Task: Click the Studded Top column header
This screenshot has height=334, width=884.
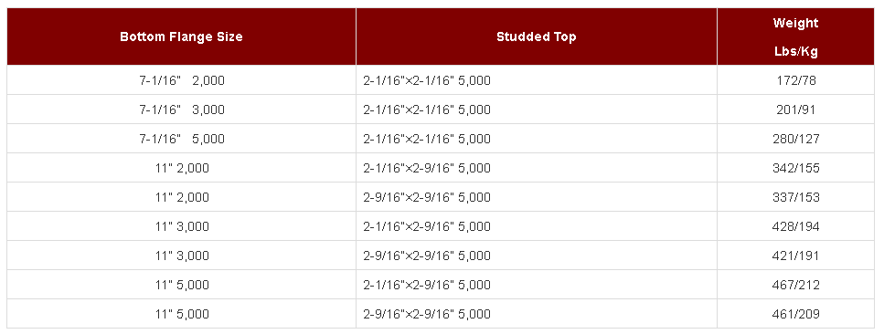Action: click(536, 37)
